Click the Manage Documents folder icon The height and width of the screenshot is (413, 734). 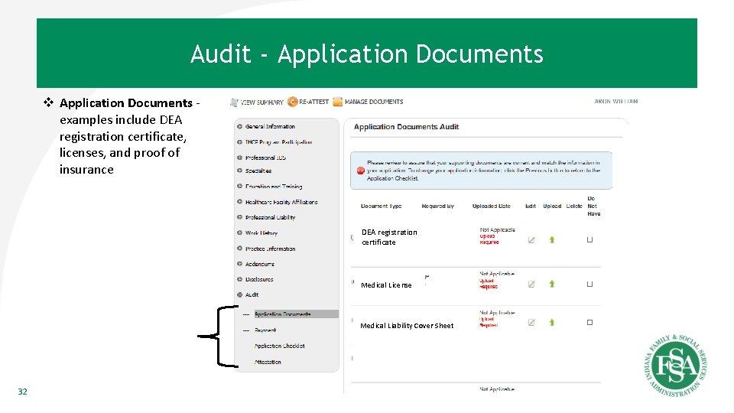(337, 102)
